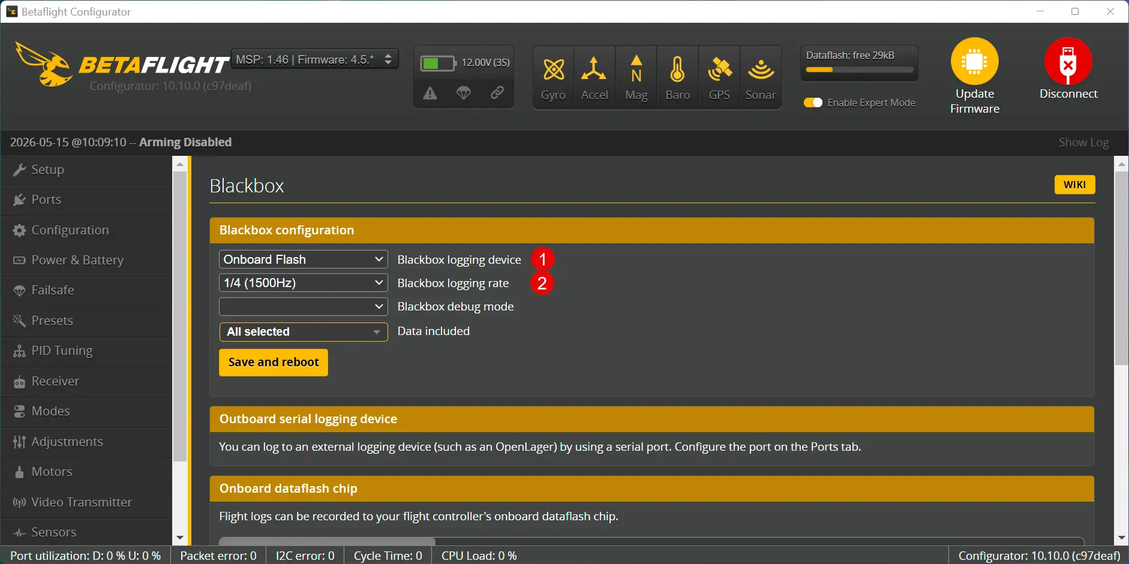This screenshot has height=564, width=1129.
Task: Click the link status chain icon
Action: 497,93
